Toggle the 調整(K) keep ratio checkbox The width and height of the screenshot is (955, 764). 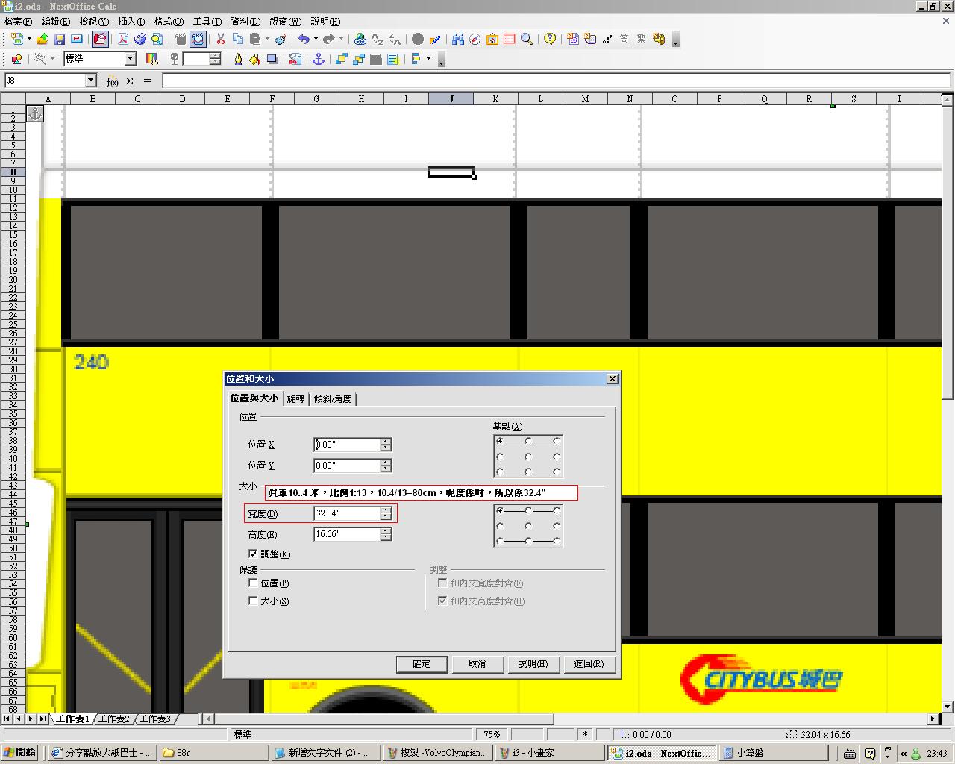click(253, 554)
